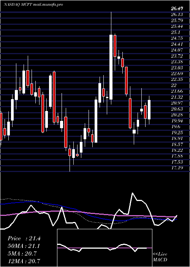Click the 22.35 axis value
This screenshot has height=267, width=190.
pos(177,79)
